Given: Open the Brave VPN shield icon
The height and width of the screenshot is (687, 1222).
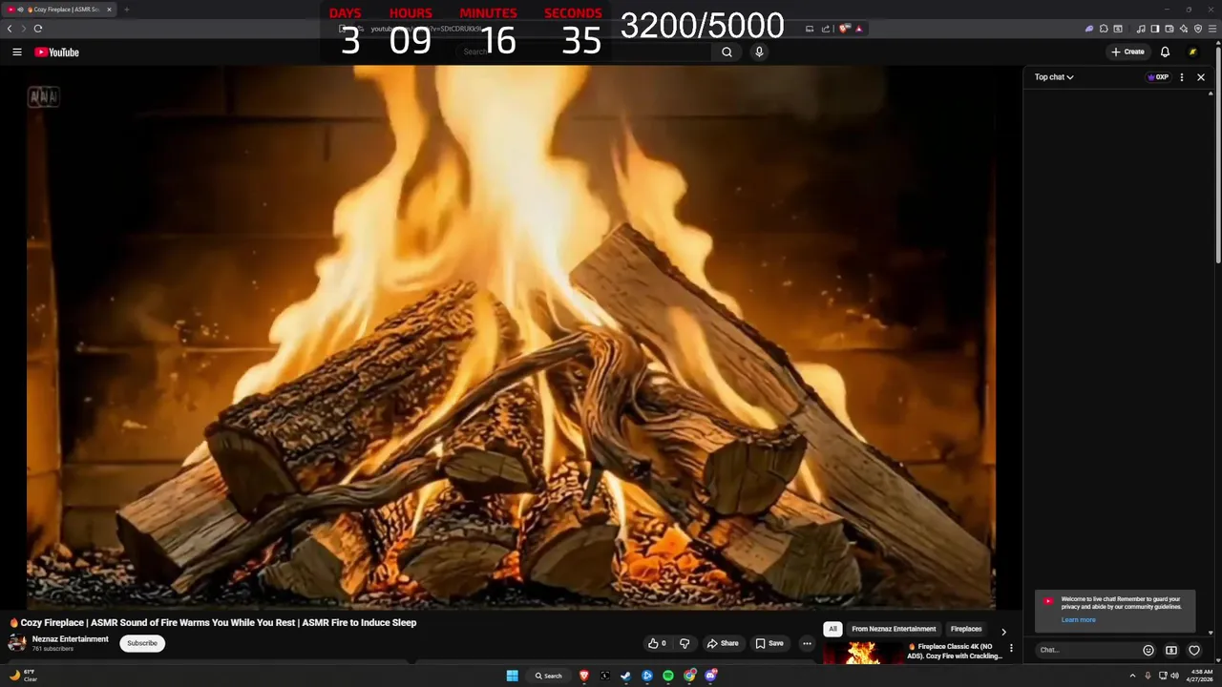Looking at the screenshot, I should click(x=1198, y=29).
